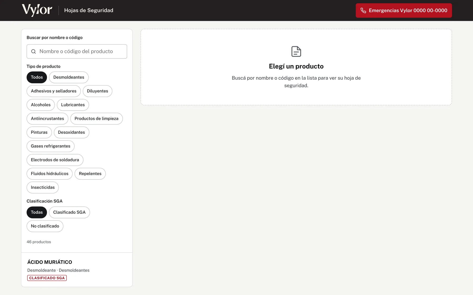Choose the Productos de limpieza chip
The height and width of the screenshot is (295, 473).
tap(96, 119)
